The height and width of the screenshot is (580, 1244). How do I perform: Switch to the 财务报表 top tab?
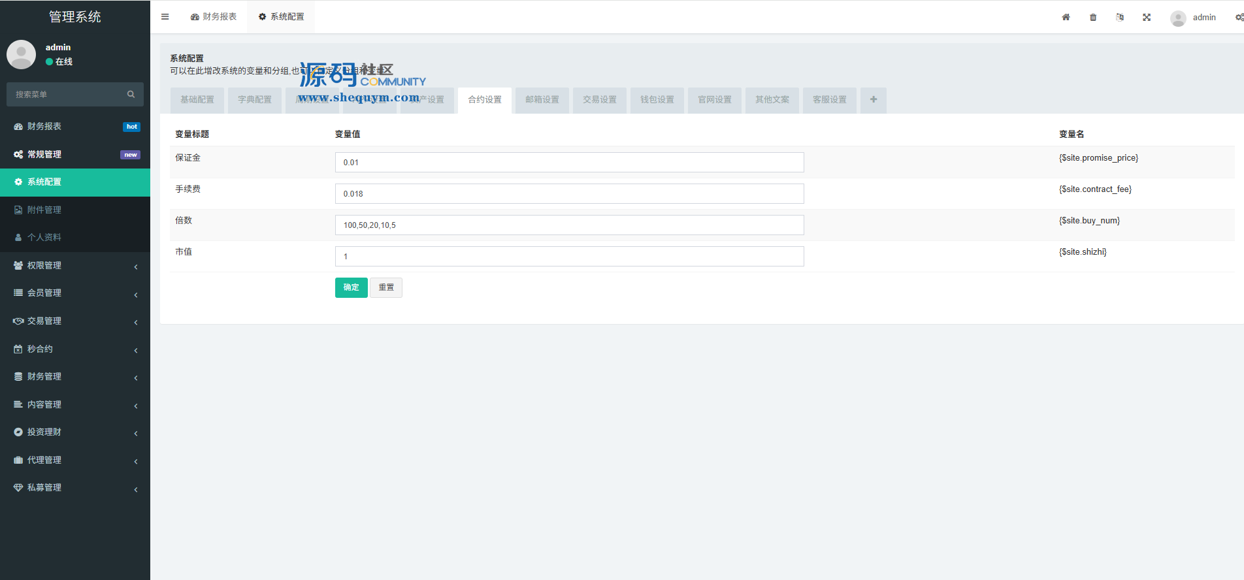coord(214,17)
